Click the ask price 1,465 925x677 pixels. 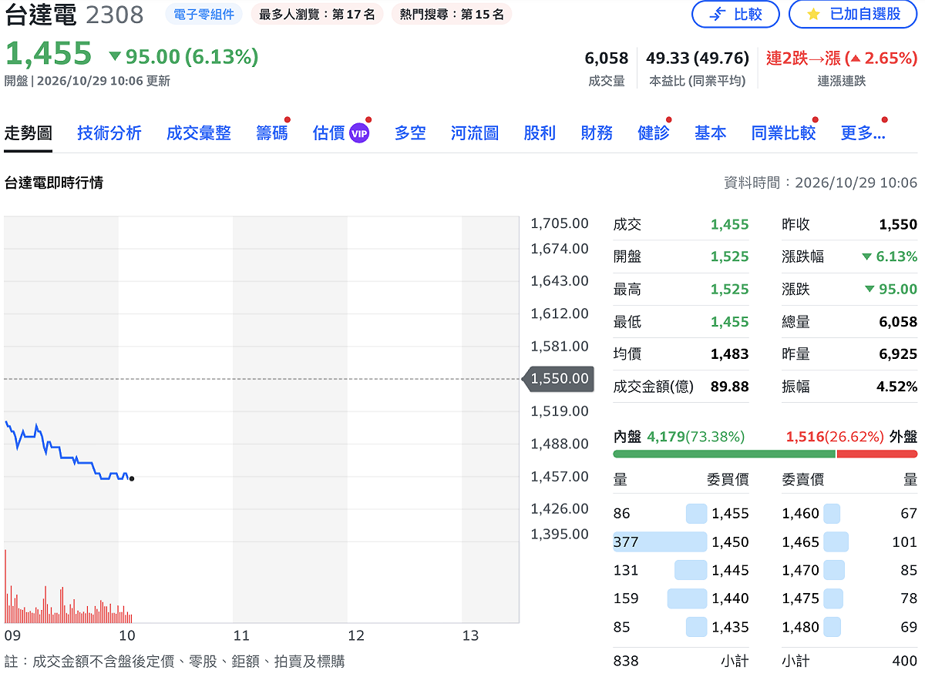pos(801,541)
